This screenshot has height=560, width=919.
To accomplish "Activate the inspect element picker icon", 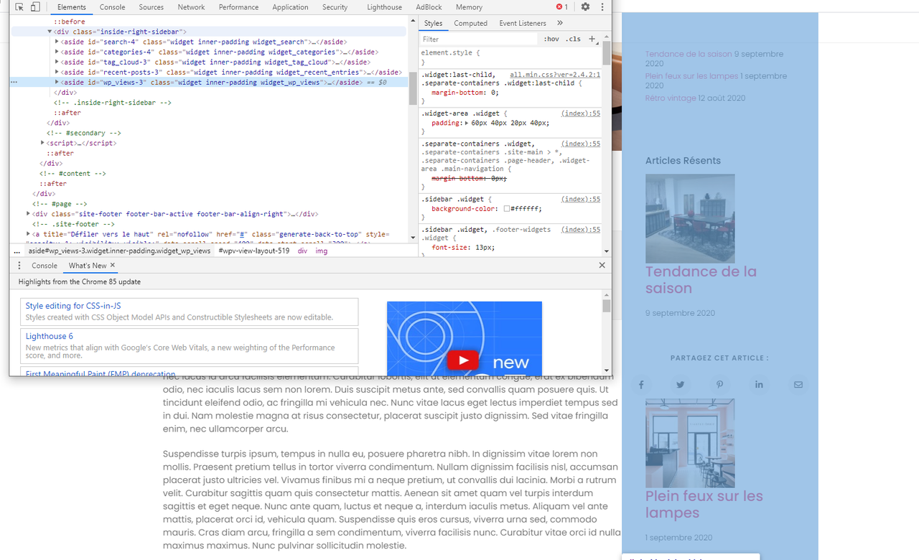I will point(19,7).
